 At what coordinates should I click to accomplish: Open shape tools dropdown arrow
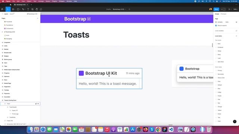coord(20,9)
